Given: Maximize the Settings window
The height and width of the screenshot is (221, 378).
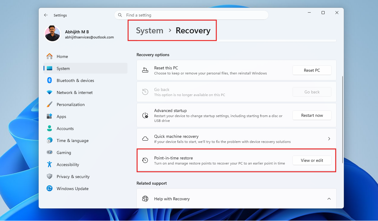Looking at the screenshot, I should click(x=323, y=13).
